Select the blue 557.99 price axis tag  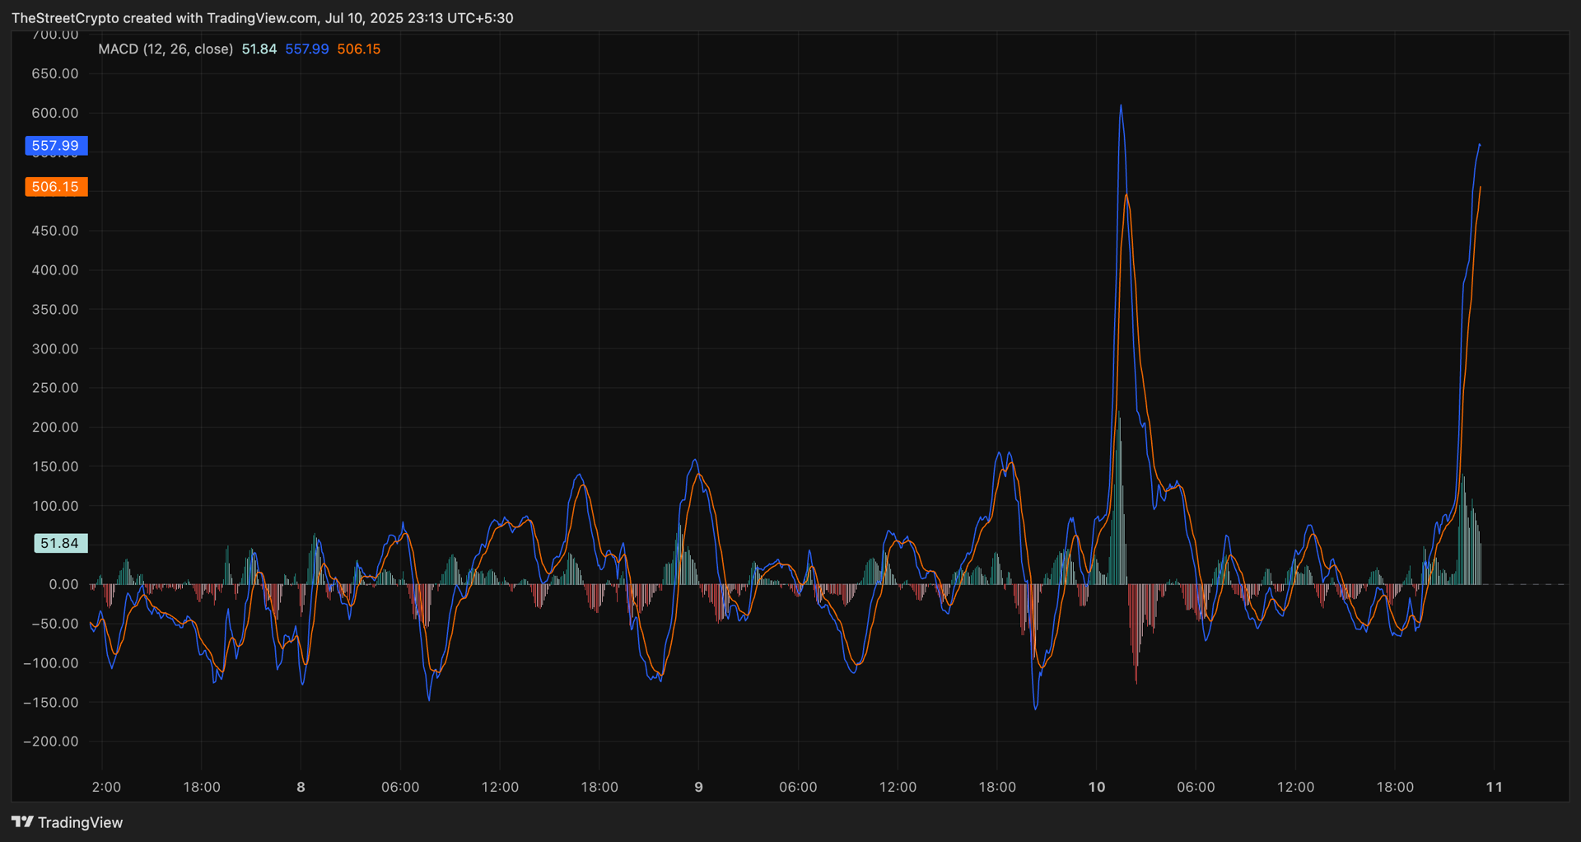(56, 146)
